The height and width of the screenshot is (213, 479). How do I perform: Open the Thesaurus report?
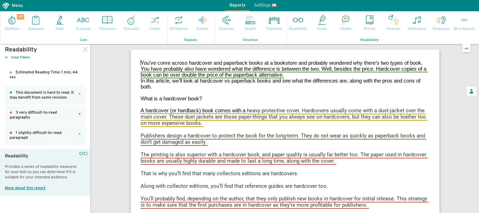pos(107,23)
